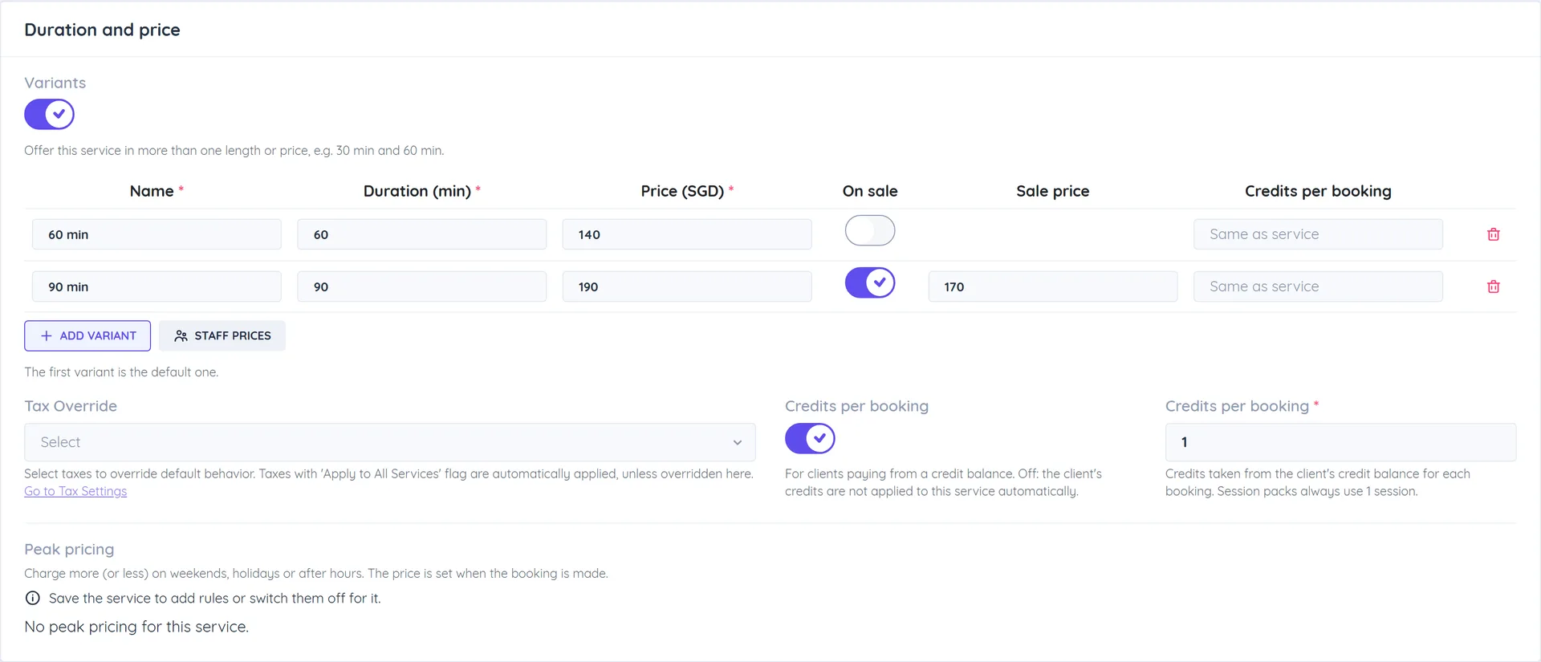The image size is (1541, 662).
Task: Edit Credits per booking value 1
Action: tap(1340, 442)
